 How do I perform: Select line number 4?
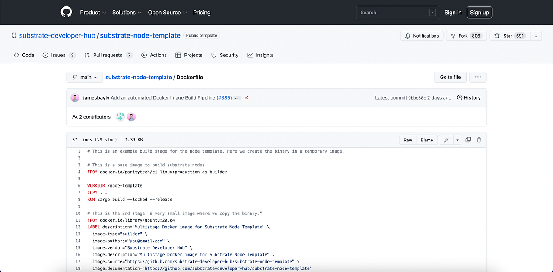pyautogui.click(x=79, y=172)
